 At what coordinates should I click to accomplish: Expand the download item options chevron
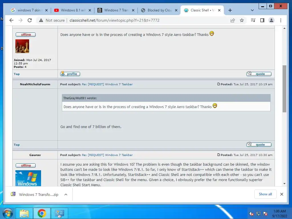(x=66, y=194)
